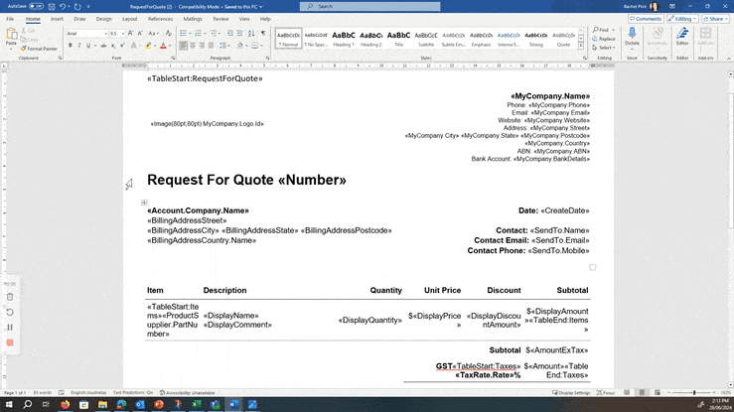Open the Editor proofing tool
The height and width of the screenshot is (412, 734).
coord(682,36)
